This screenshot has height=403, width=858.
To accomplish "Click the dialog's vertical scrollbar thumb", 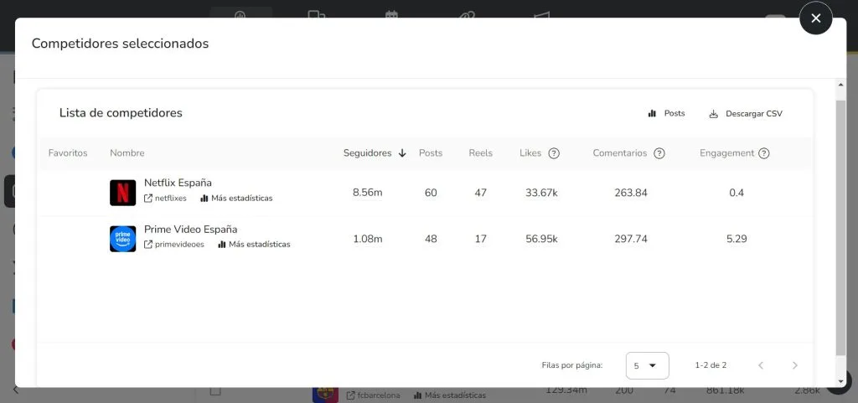I will pyautogui.click(x=841, y=228).
